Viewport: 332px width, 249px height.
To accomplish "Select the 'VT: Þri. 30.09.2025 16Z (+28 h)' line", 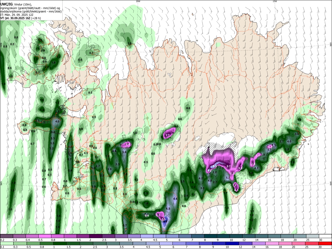I will pyautogui.click(x=20, y=18).
